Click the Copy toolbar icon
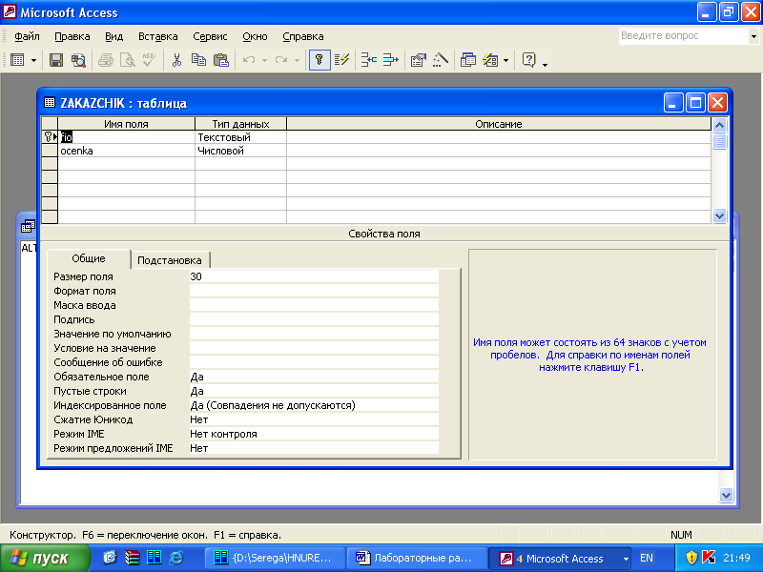Viewport: 763px width, 572px height. pos(198,60)
